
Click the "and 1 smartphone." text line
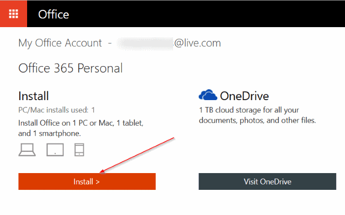pyautogui.click(x=49, y=133)
